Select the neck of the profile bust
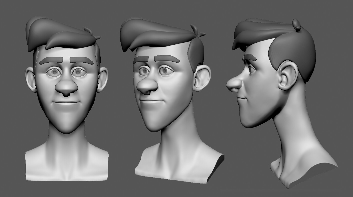 (x=295, y=140)
